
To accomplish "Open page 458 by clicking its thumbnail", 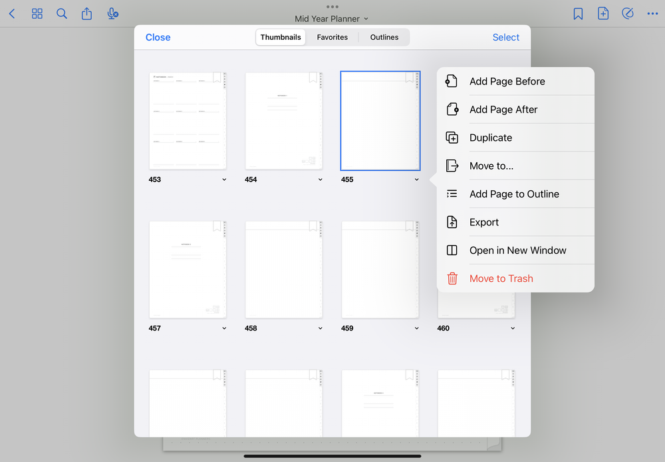I will (x=284, y=269).
